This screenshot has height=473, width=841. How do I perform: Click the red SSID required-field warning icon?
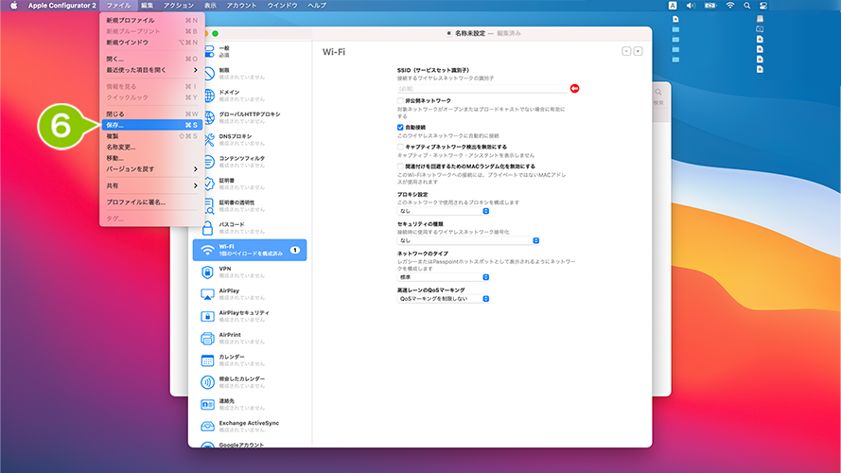click(574, 89)
